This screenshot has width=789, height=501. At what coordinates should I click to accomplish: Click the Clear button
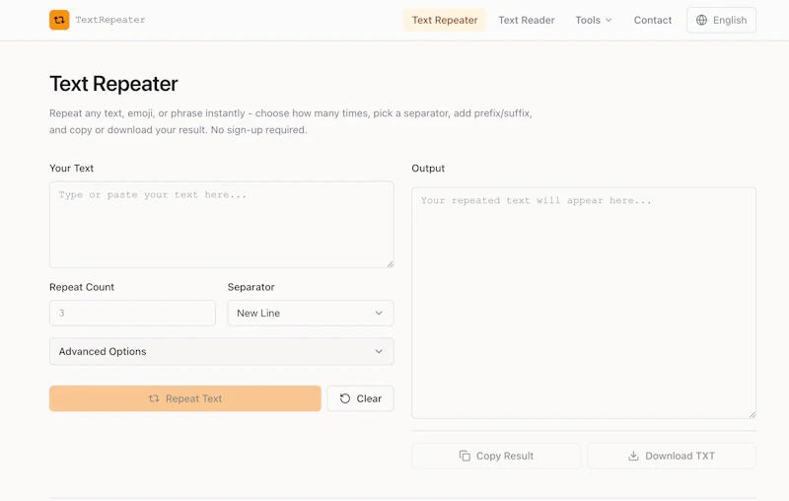(361, 398)
